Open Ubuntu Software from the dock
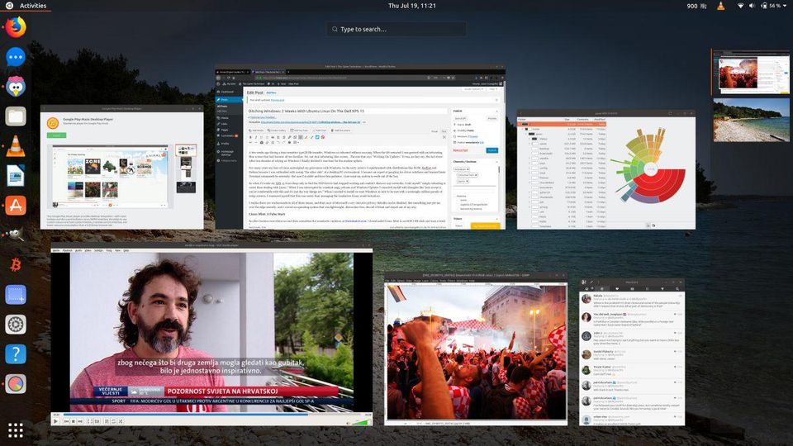 pyautogui.click(x=16, y=206)
